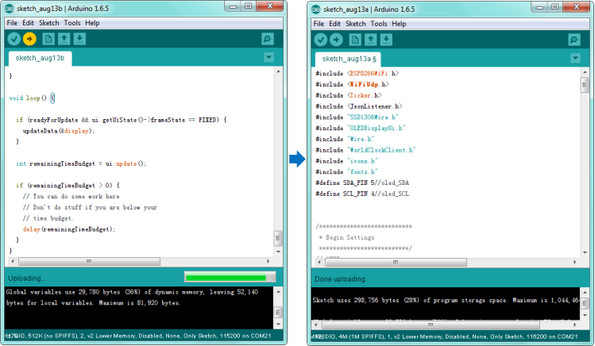Click Verify checkmark in sketch_aug13a window

pyautogui.click(x=321, y=40)
